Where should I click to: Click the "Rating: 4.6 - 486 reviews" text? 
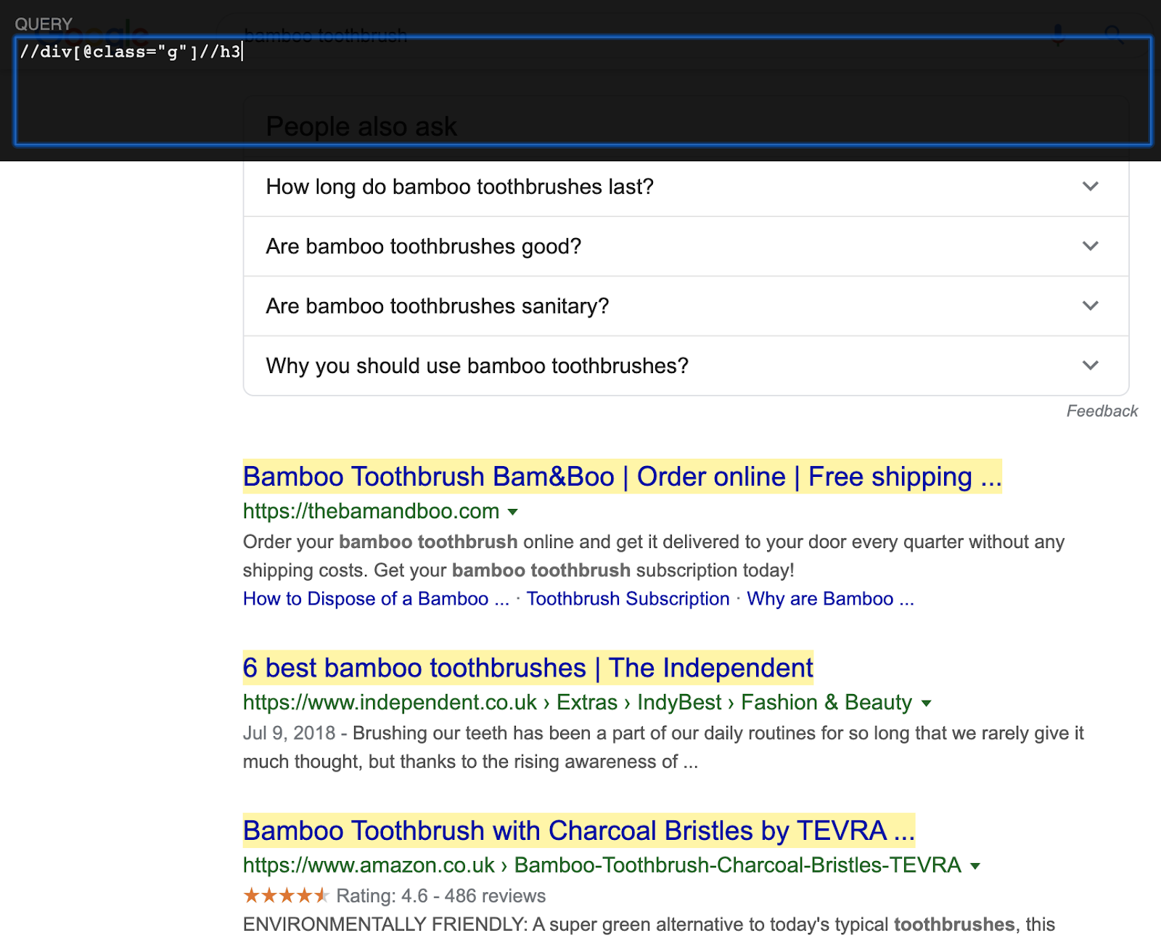(440, 896)
